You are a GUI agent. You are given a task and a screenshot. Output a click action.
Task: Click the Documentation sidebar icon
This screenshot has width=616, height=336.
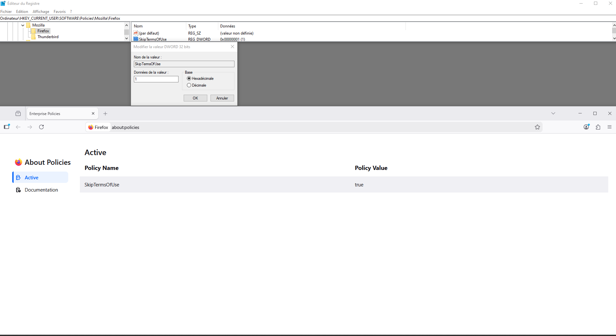click(x=18, y=190)
